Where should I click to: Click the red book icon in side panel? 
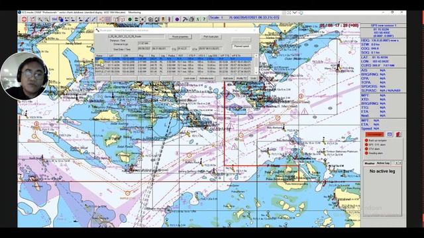point(399,134)
